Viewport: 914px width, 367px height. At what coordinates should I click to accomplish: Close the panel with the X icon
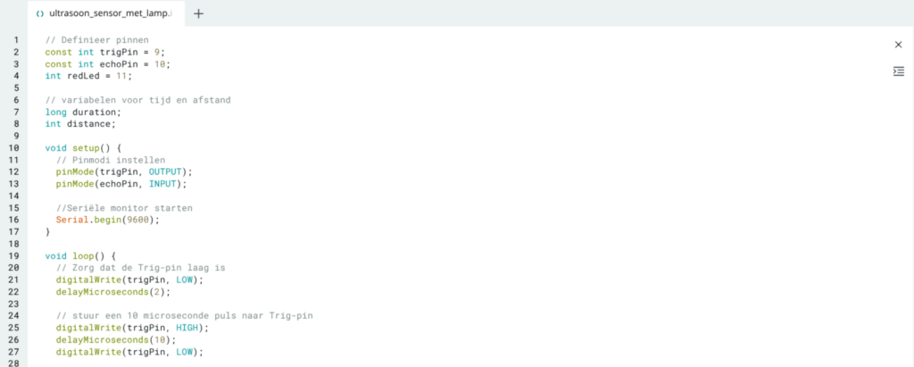pos(898,45)
